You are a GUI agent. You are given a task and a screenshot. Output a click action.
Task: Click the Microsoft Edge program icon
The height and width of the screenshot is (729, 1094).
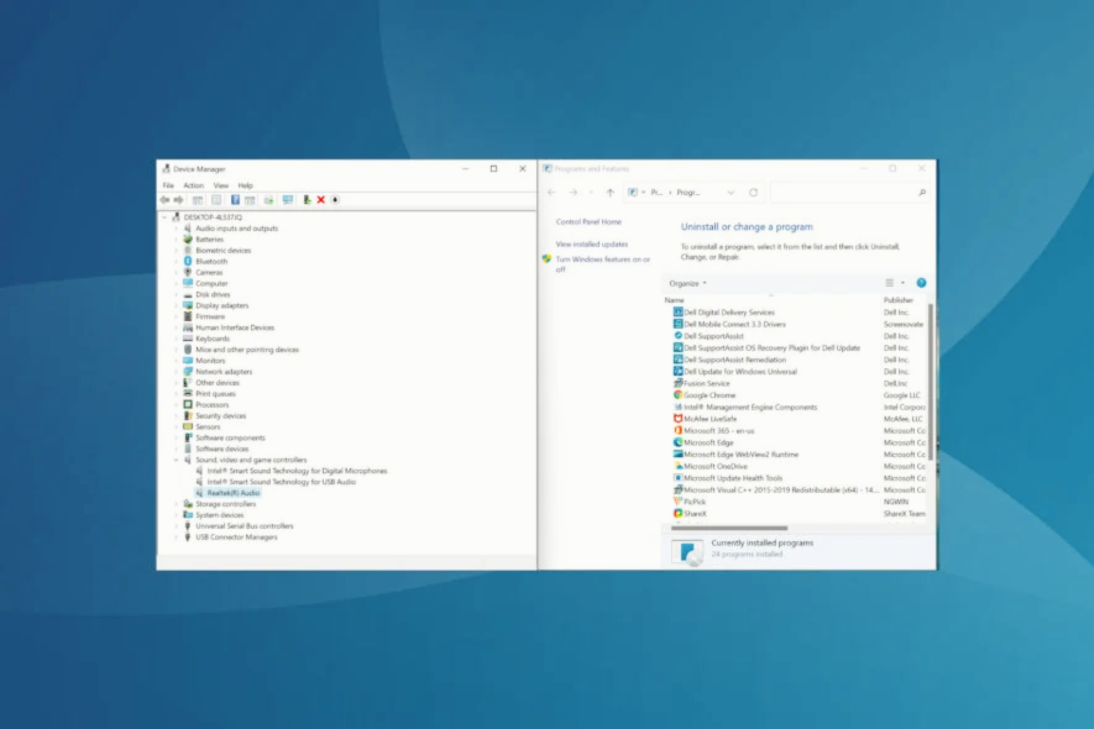tap(678, 443)
